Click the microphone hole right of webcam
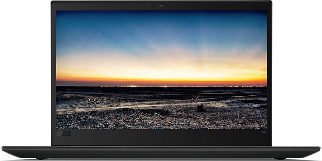Viewport: 322px width, 161px height. 176,6
